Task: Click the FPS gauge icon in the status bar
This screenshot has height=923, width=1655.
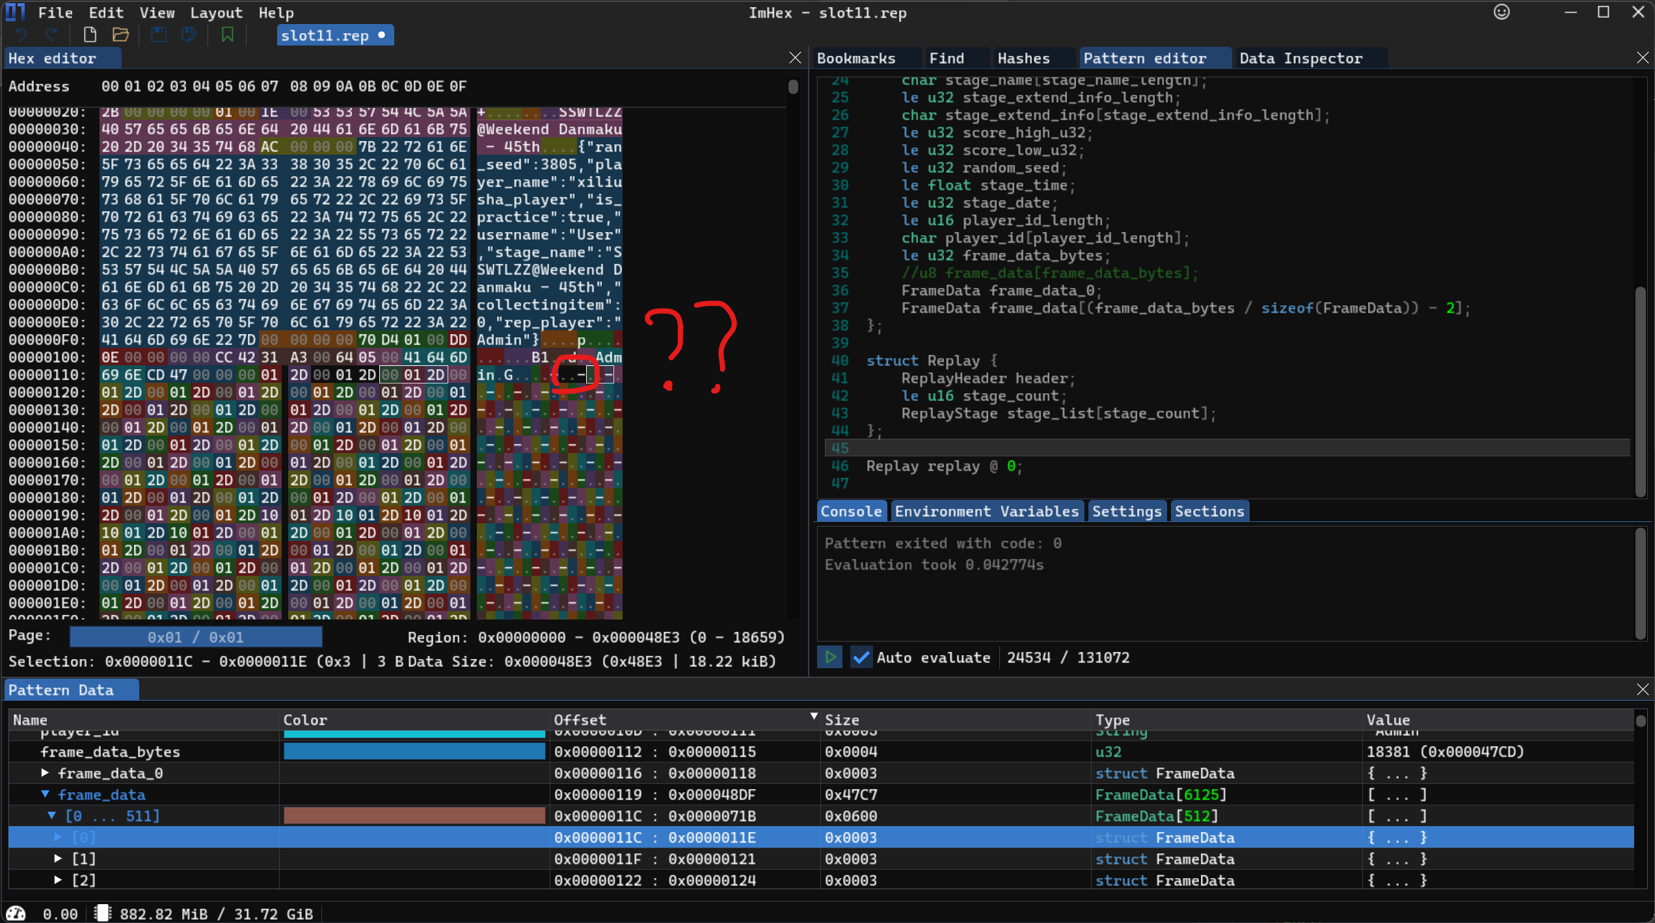Action: click(16, 913)
